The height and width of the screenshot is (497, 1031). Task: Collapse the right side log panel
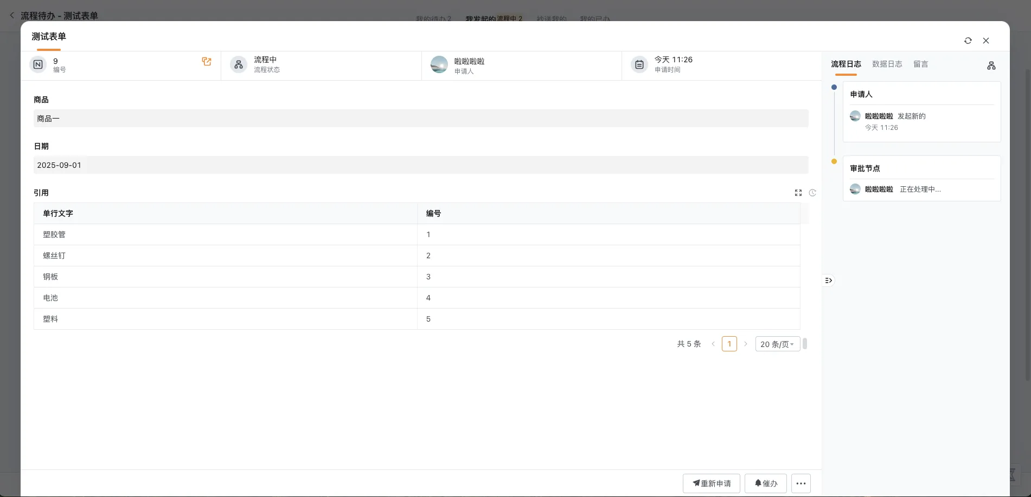click(x=828, y=280)
